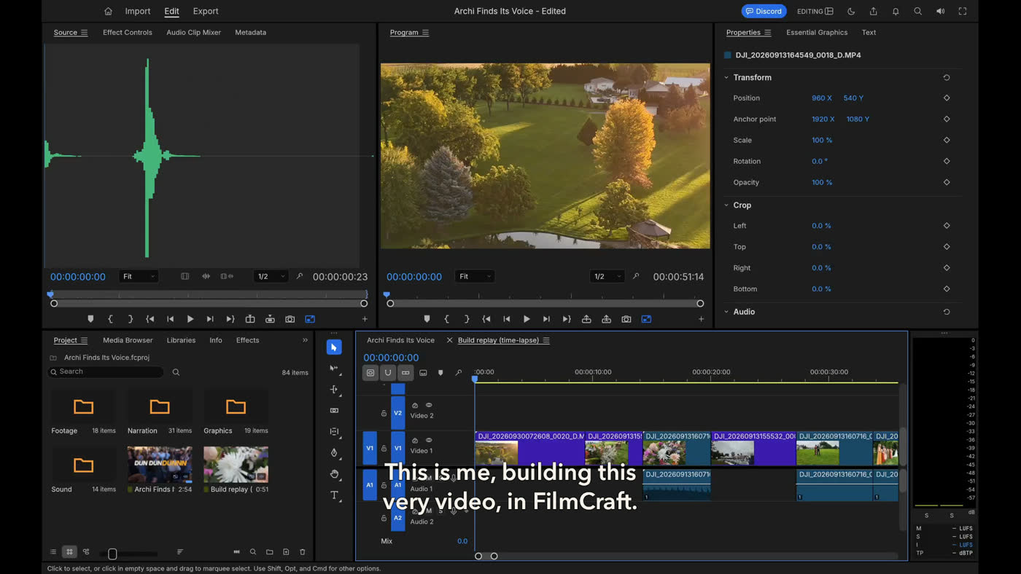Screen dimensions: 1021x574
Task: Select the Hand tool
Action: tap(334, 474)
